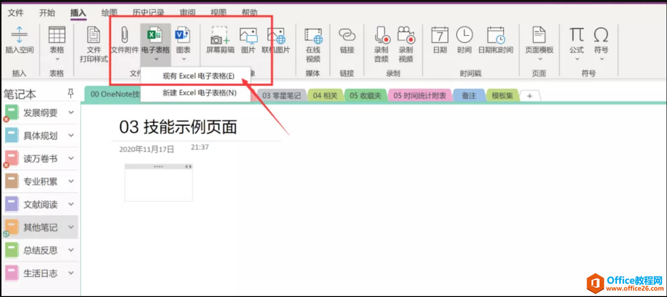Click the 发展纲要 notebook icon
Image resolution: width=667 pixels, height=297 pixels.
click(11, 113)
